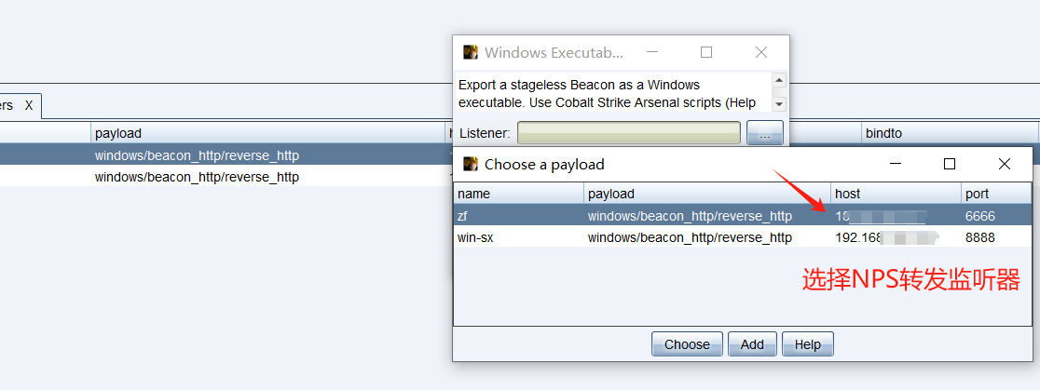Click the Choose button in payload dialog
Viewport: 1040px width, 390px height.
(x=687, y=344)
